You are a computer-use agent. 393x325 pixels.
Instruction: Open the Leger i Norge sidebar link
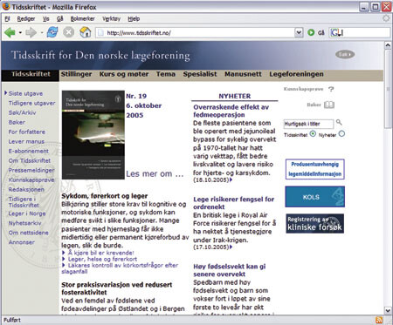[27, 213]
